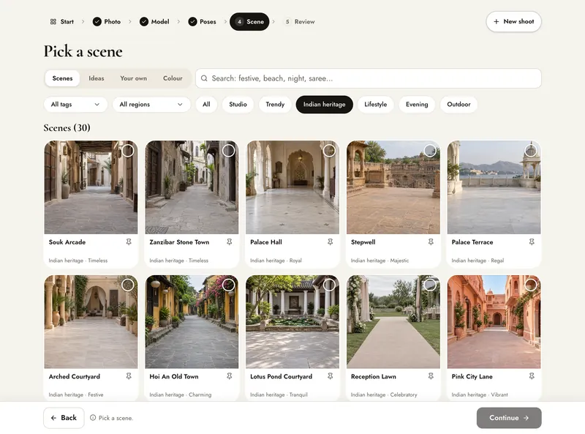The width and height of the screenshot is (585, 434).
Task: Toggle the Indian heritage filter chip
Action: [324, 105]
